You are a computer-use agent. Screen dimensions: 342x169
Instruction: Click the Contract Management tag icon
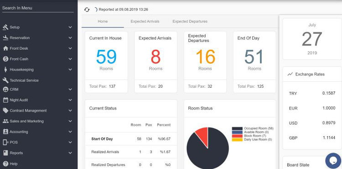5,111
